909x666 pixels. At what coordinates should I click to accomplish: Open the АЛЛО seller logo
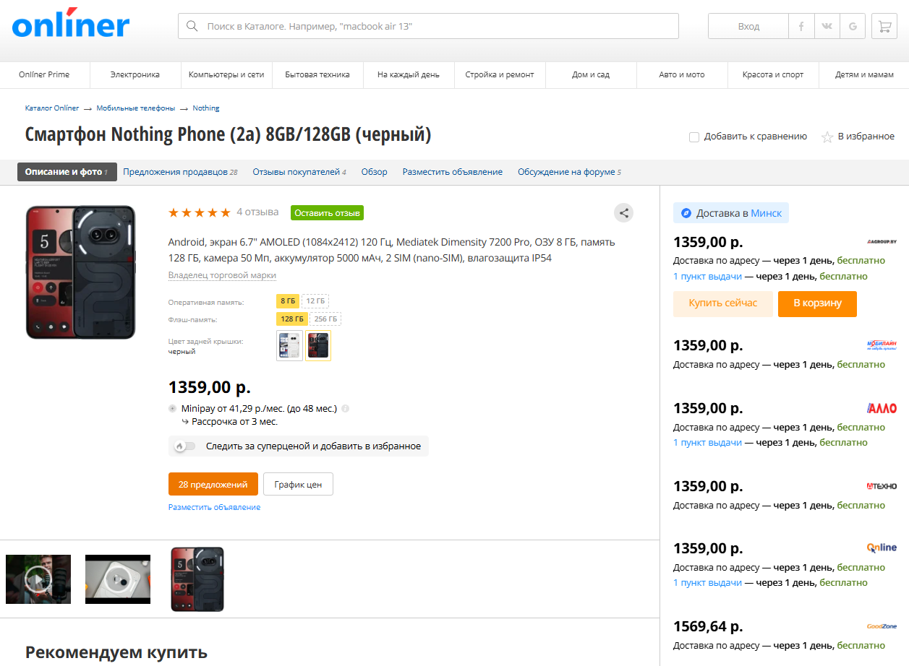[882, 407]
